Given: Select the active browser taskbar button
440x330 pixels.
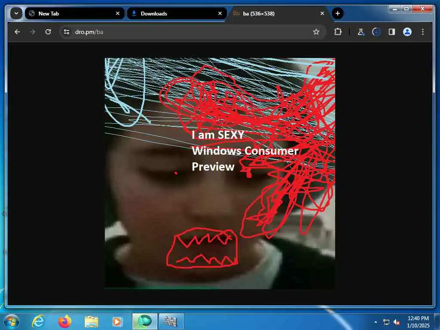Looking at the screenshot, I should [x=144, y=321].
